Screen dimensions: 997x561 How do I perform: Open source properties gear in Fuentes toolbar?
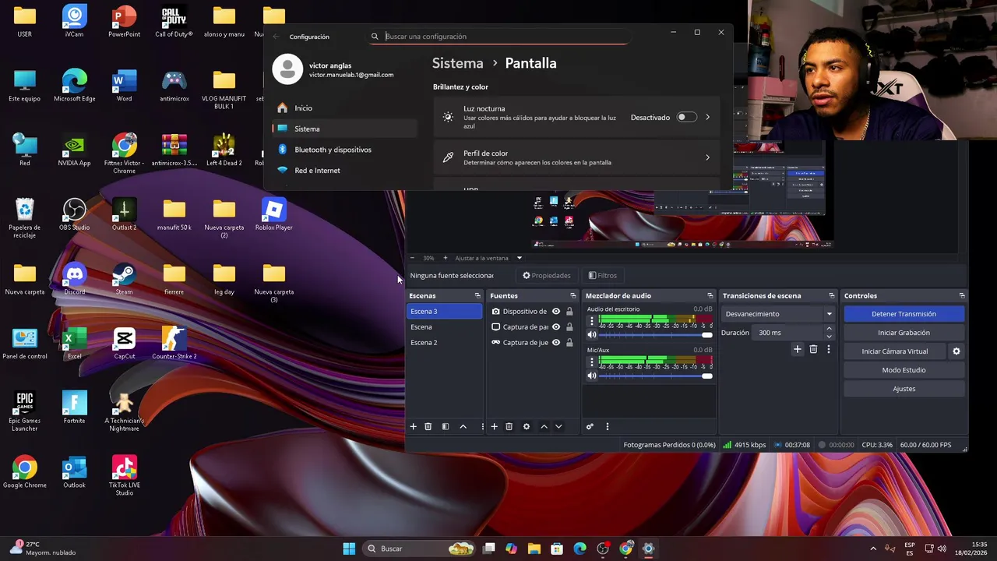point(527,426)
